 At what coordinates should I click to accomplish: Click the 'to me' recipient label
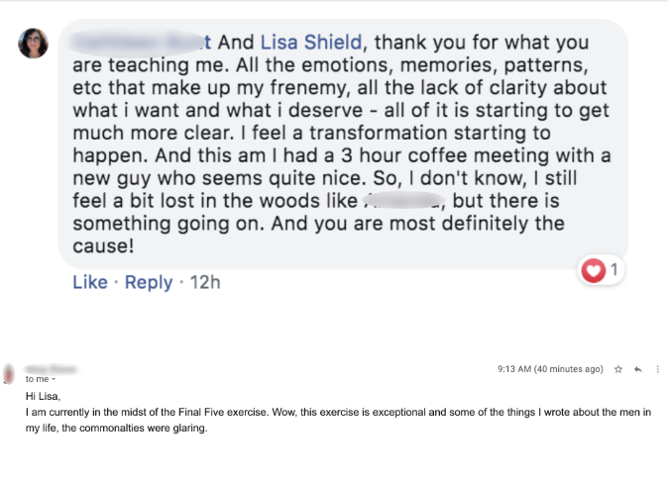pyautogui.click(x=36, y=379)
